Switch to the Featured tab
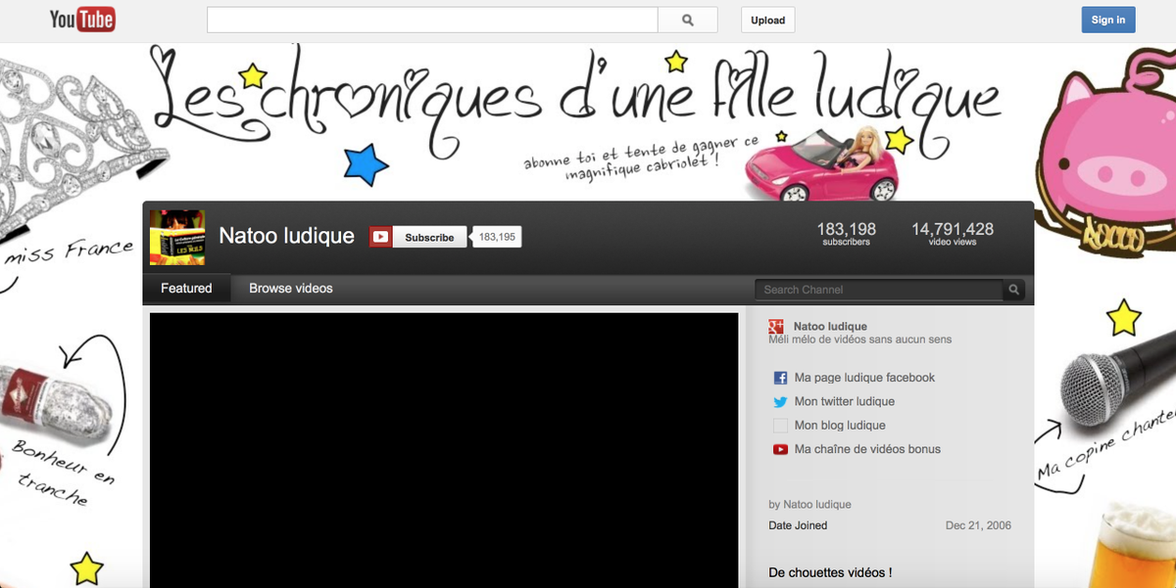This screenshot has width=1176, height=588. [x=186, y=289]
